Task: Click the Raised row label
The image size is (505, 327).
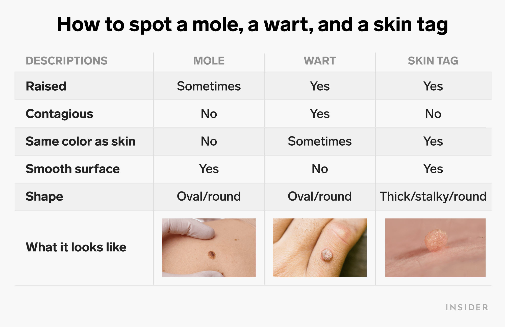Action: 46,86
